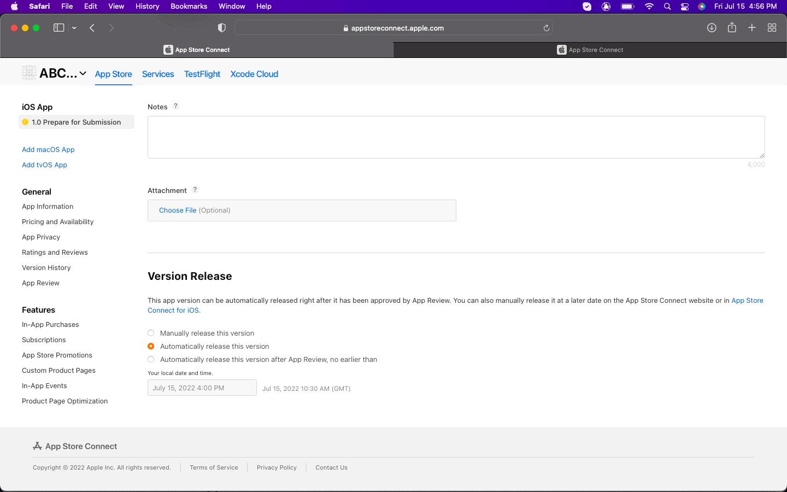
Task: Click the App Store Connect footer logo
Action: click(x=75, y=446)
